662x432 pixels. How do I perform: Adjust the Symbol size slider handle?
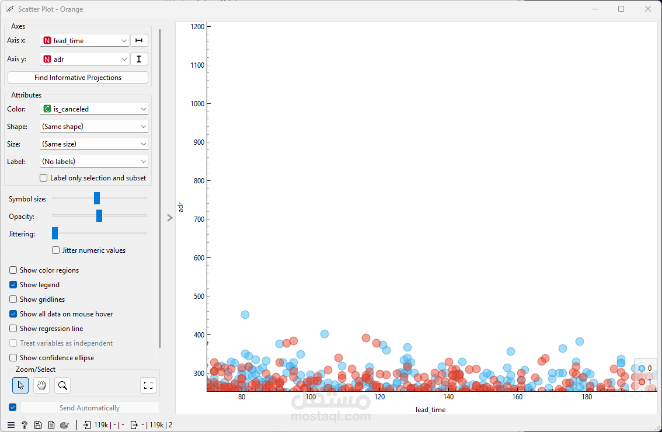pyautogui.click(x=97, y=198)
